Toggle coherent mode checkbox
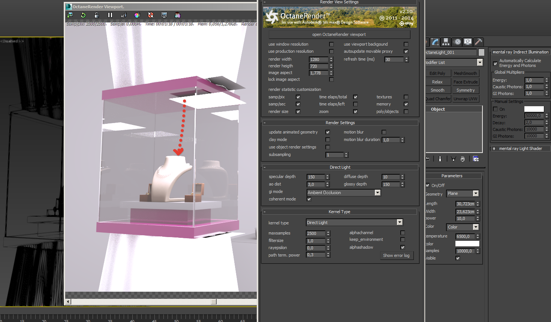551x322 pixels. click(309, 199)
